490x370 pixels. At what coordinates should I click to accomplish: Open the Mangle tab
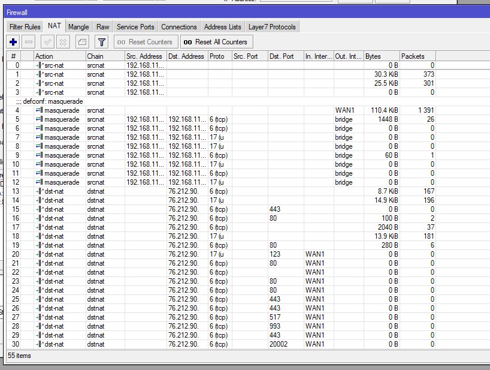78,27
